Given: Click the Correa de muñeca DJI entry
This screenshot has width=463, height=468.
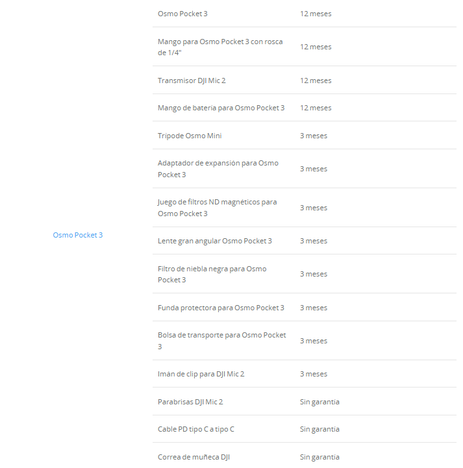Looking at the screenshot, I should point(194,457).
